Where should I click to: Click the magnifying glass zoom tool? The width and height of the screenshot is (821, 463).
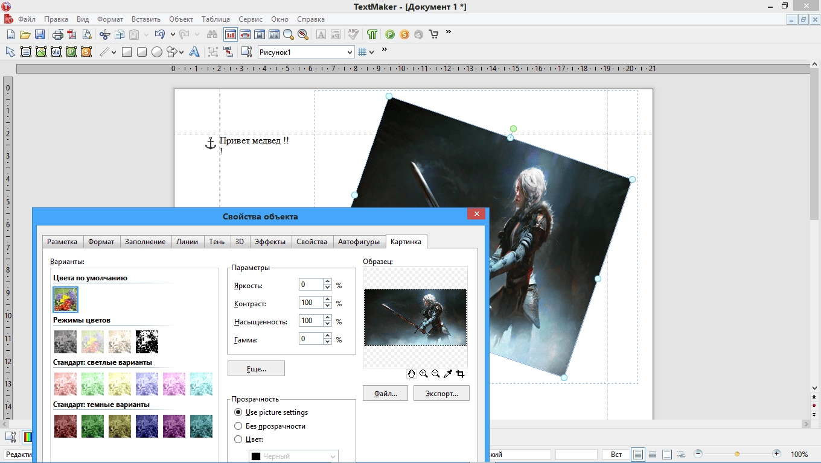pos(288,34)
